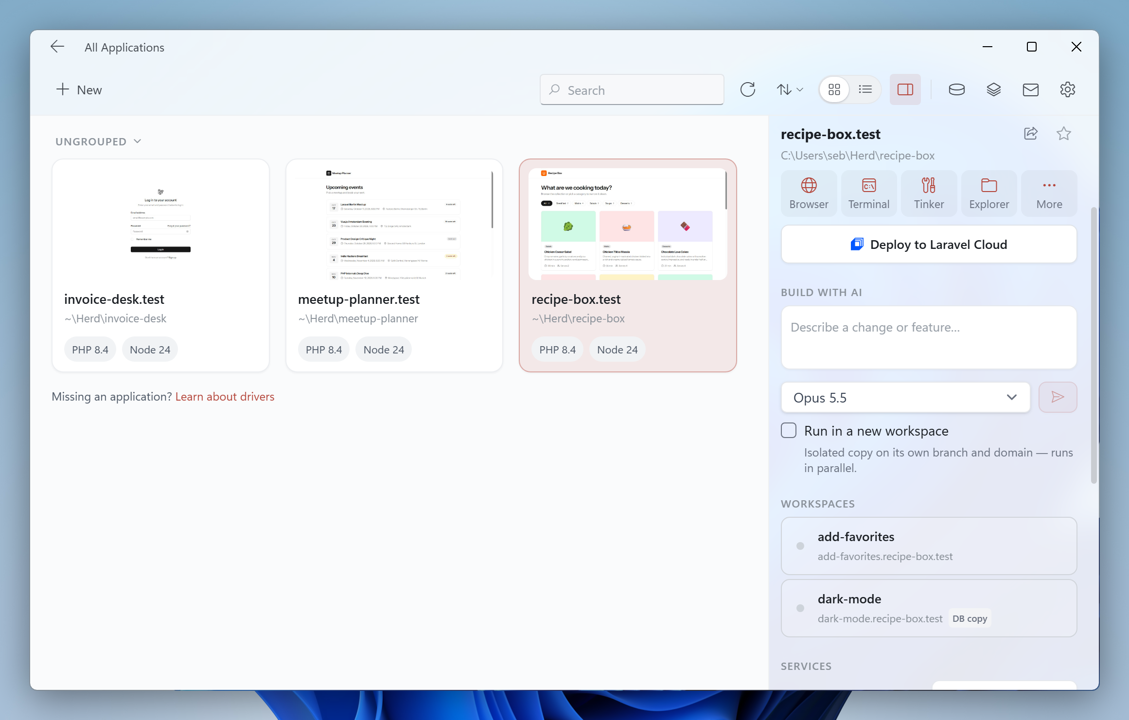This screenshot has width=1129, height=720.
Task: Click the meetup-planner.test title
Action: 359,299
